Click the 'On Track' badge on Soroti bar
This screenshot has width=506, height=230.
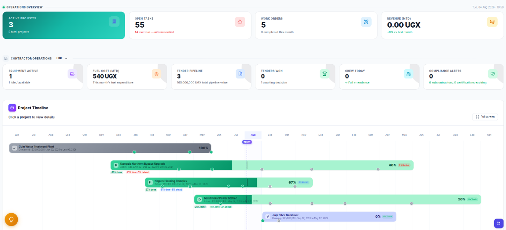pyautogui.click(x=472, y=199)
